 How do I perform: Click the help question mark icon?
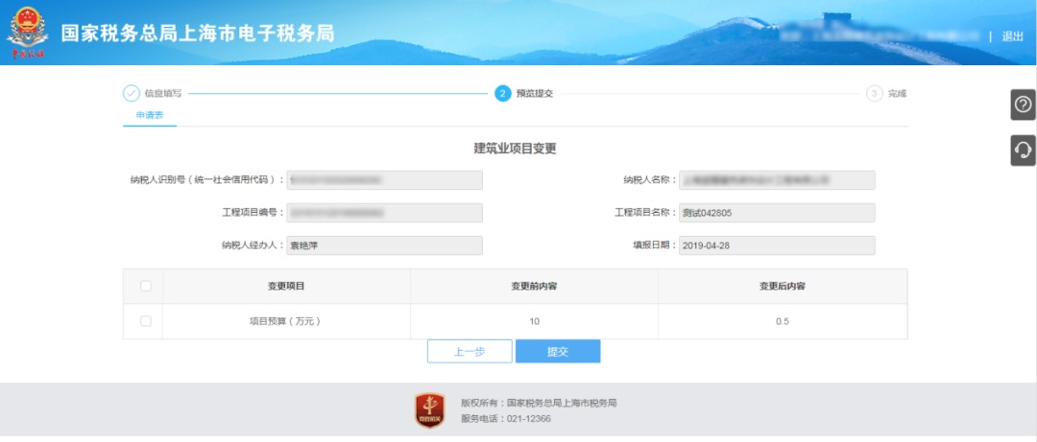click(x=1023, y=105)
